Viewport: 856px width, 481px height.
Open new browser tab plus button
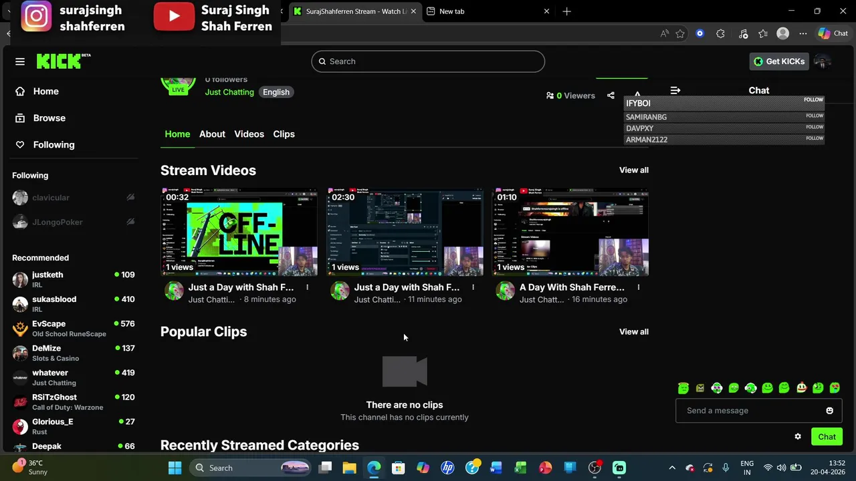(x=566, y=11)
